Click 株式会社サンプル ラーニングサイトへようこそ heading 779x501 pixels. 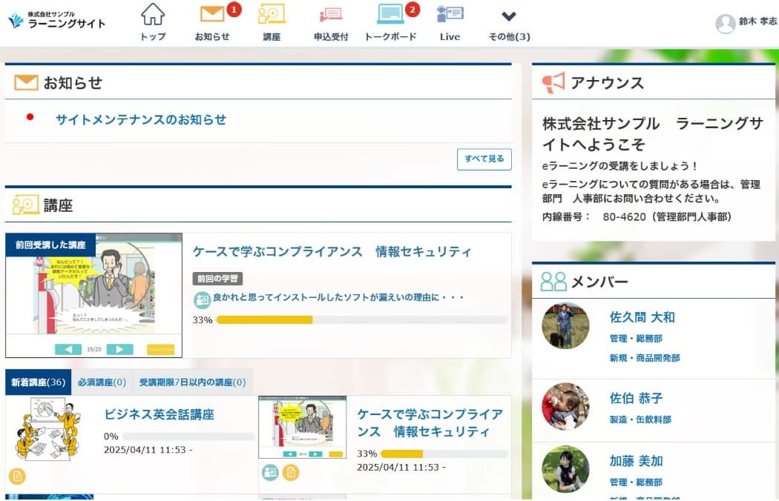pos(653,134)
